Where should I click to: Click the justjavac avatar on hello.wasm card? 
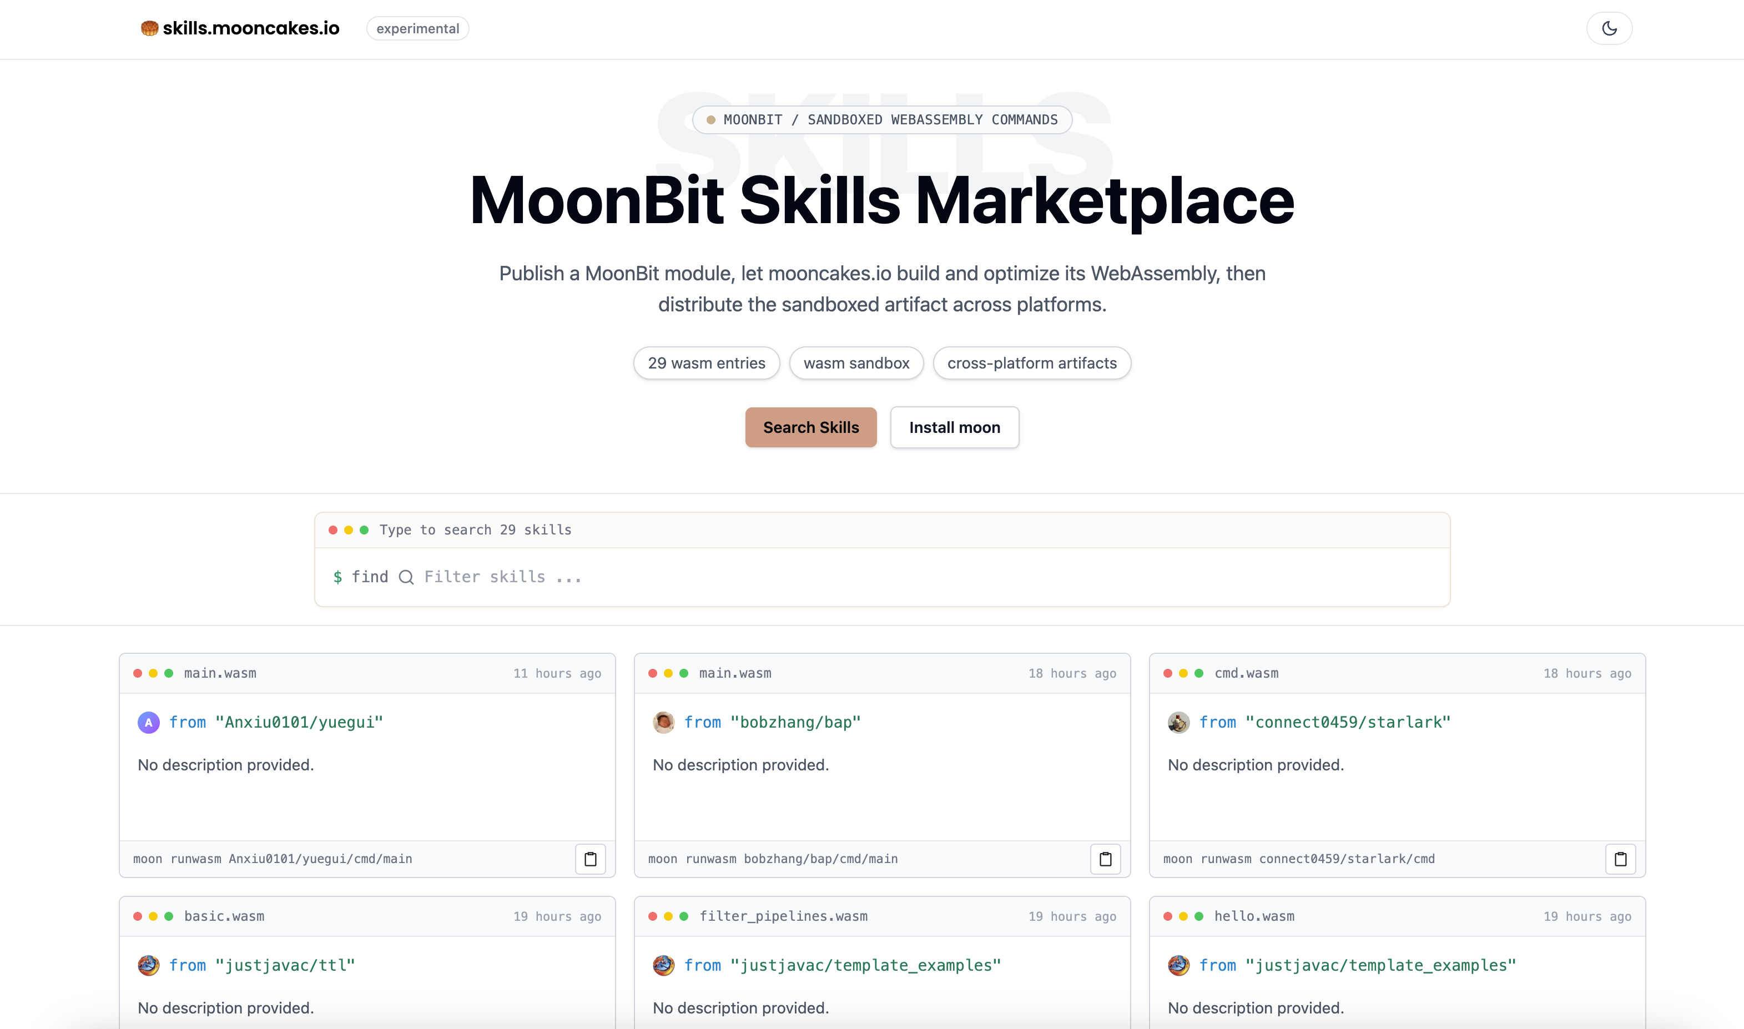pos(1179,965)
